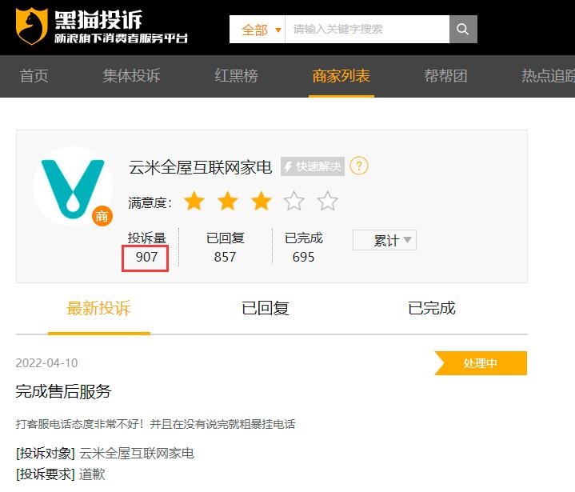This screenshot has width=575, height=492.
Task: Click the question mark help icon
Action: [358, 166]
